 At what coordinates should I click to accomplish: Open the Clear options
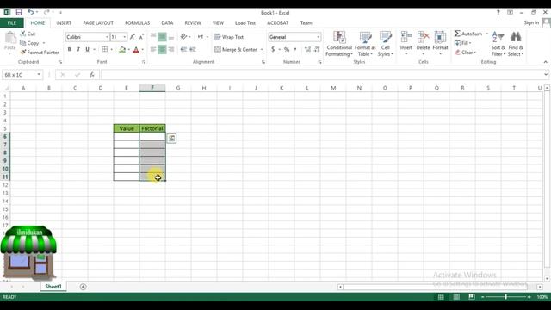click(x=465, y=53)
